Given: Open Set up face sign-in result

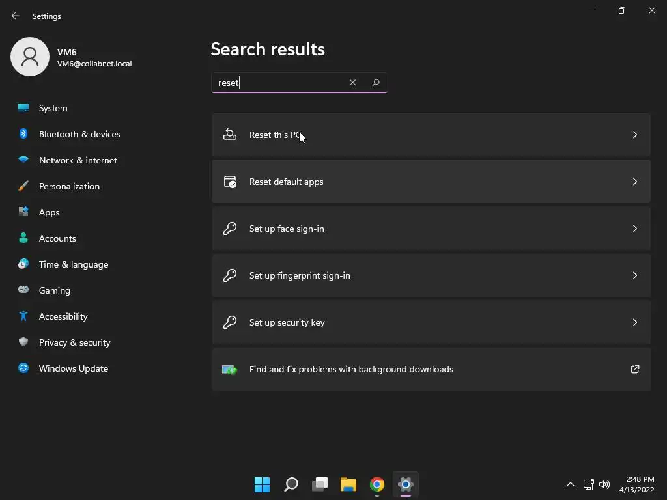Looking at the screenshot, I should (287, 229).
